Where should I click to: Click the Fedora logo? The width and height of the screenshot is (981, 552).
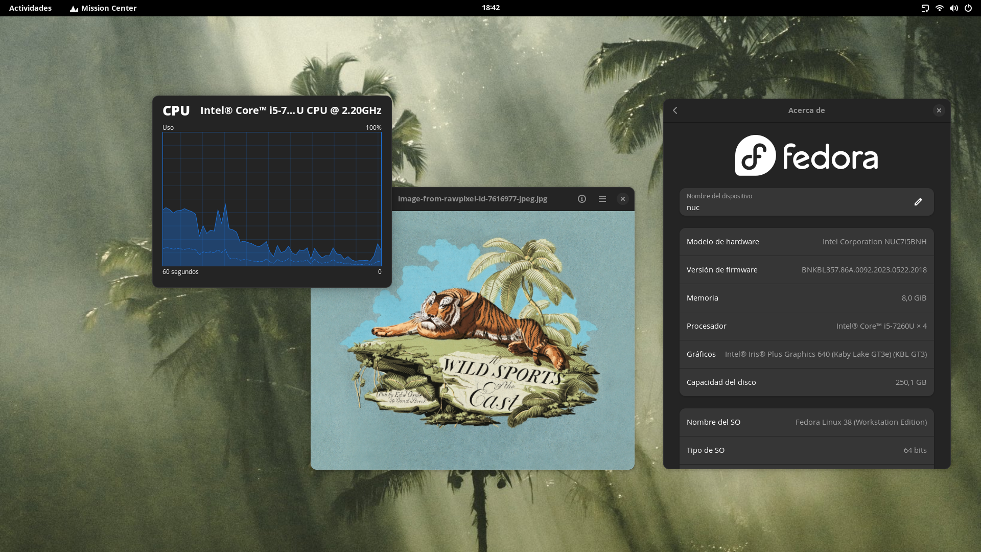coord(806,155)
